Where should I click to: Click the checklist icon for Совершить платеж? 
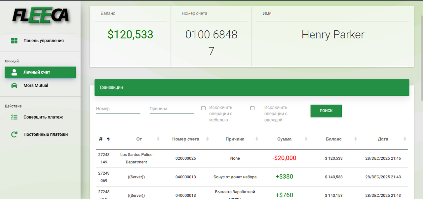click(x=14, y=117)
